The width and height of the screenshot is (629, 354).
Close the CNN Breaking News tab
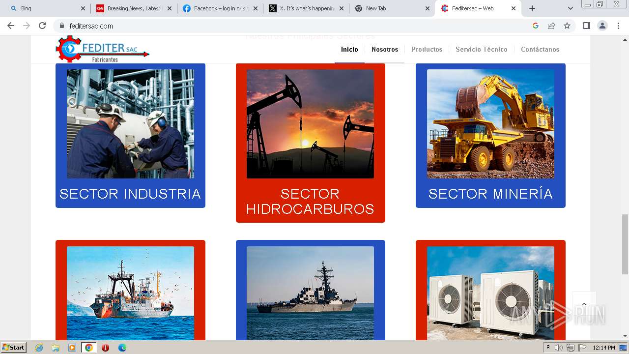click(170, 8)
